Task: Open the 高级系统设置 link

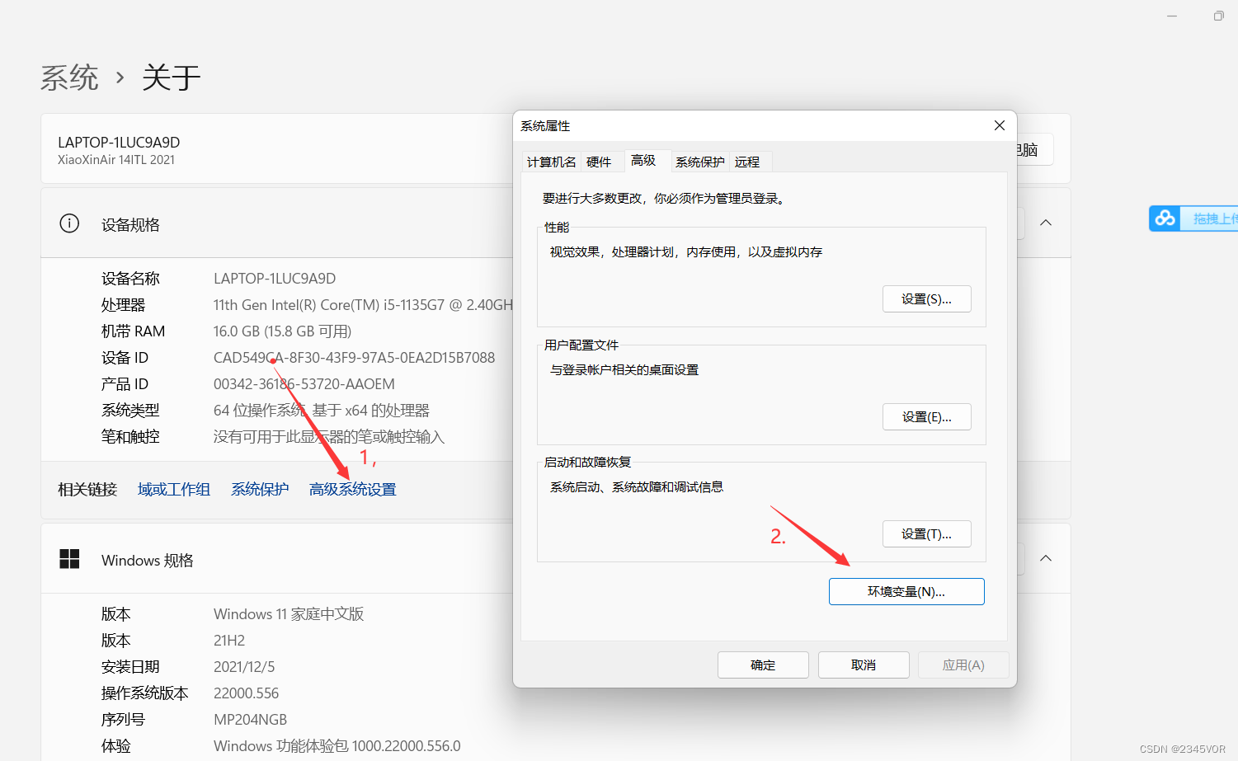Action: (x=353, y=489)
